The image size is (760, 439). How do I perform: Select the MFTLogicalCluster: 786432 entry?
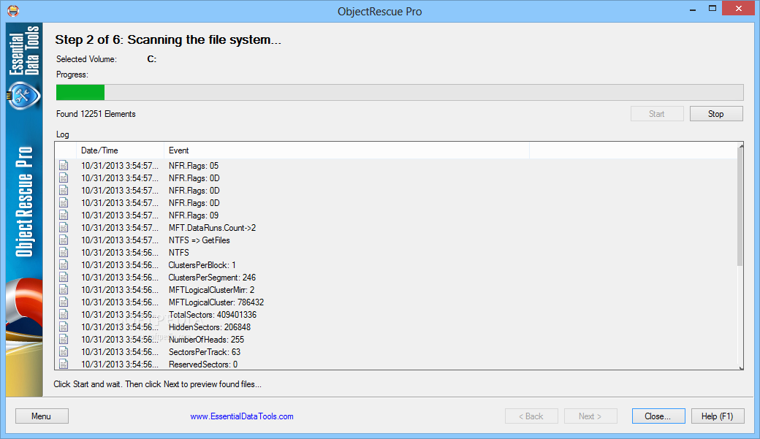tap(216, 302)
